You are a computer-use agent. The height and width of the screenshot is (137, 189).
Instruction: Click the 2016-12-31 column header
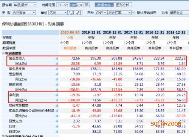click(155, 32)
